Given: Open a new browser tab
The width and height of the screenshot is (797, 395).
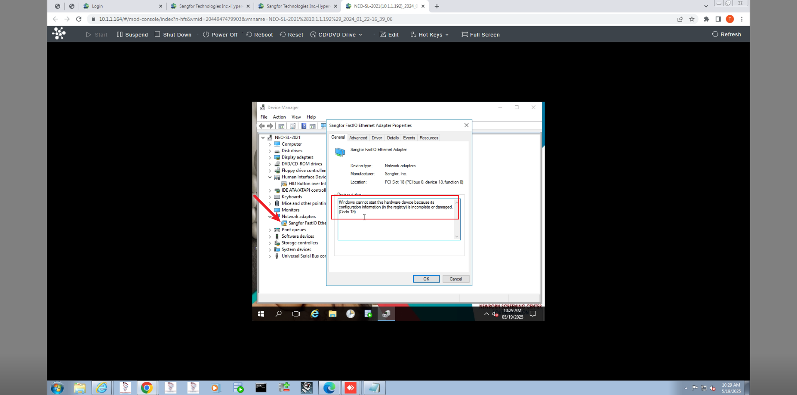Looking at the screenshot, I should pos(437,6).
